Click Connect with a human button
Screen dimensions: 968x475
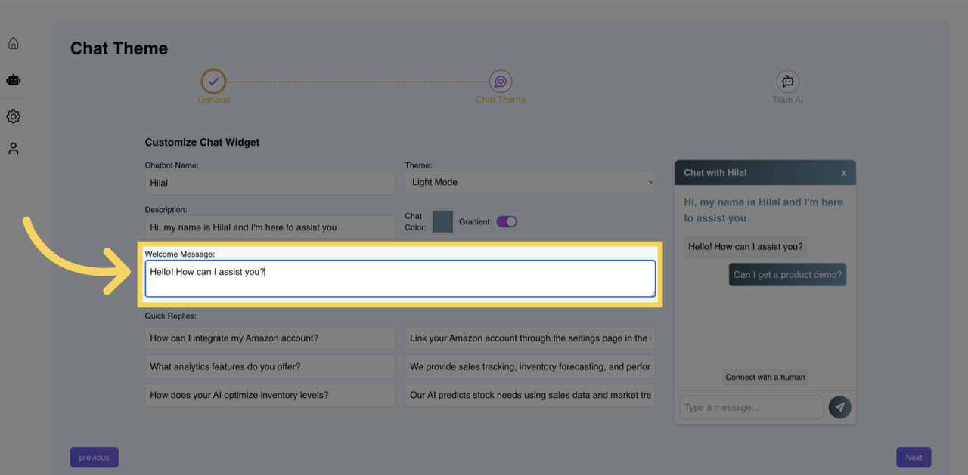[x=765, y=377]
